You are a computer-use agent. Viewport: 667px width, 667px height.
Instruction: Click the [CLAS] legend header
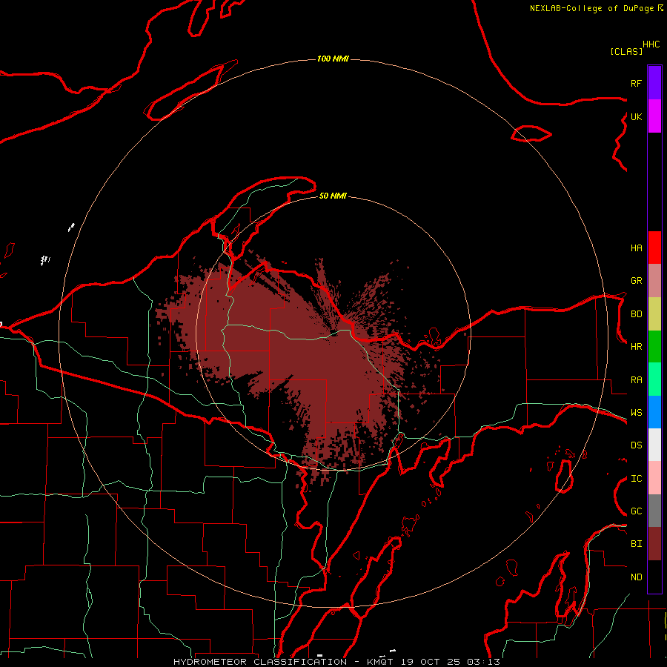pos(626,51)
